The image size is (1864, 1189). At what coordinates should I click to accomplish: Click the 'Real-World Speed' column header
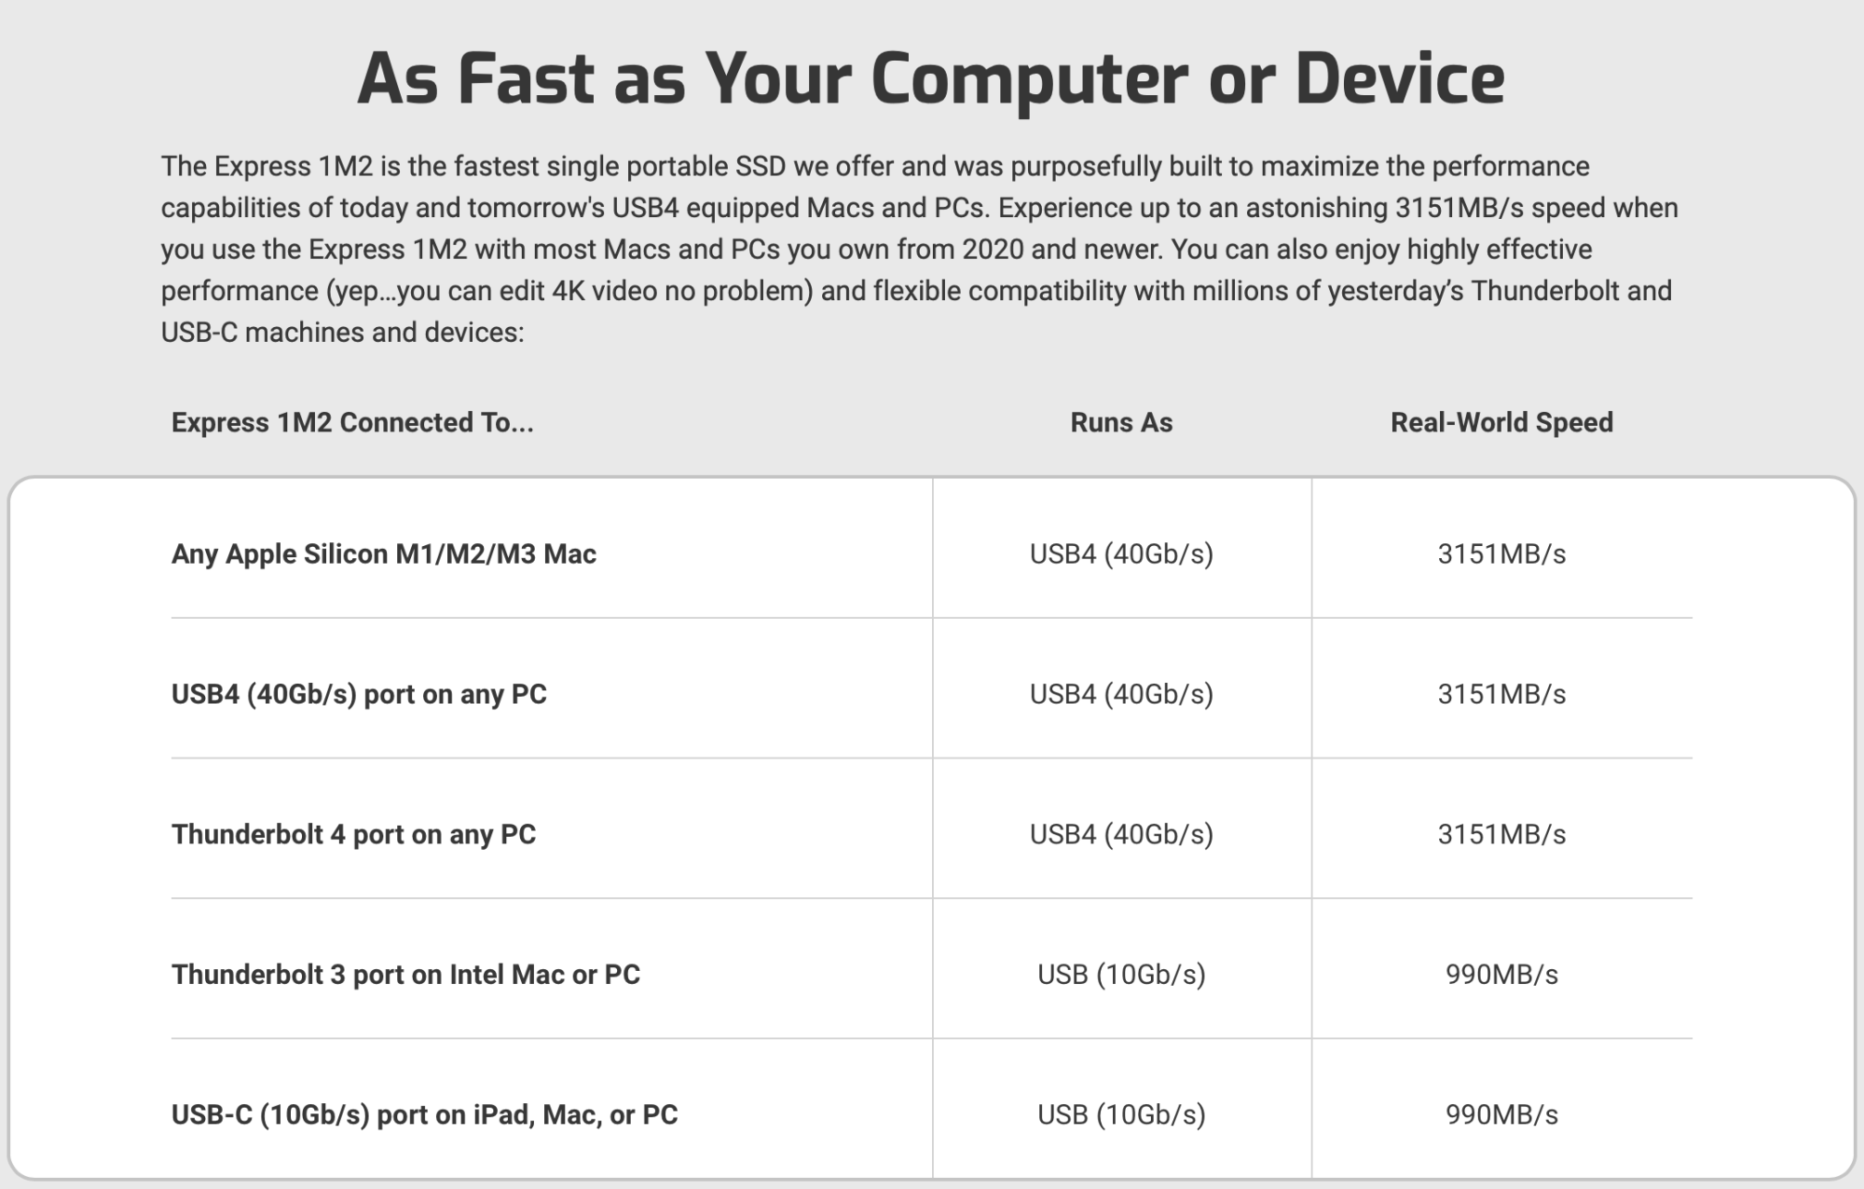coord(1501,422)
